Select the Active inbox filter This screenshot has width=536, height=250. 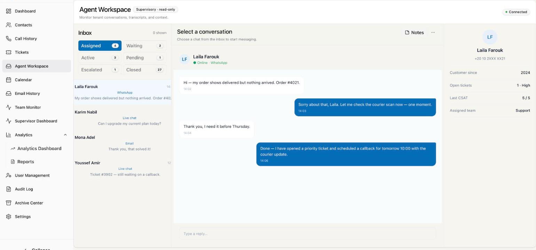(100, 58)
